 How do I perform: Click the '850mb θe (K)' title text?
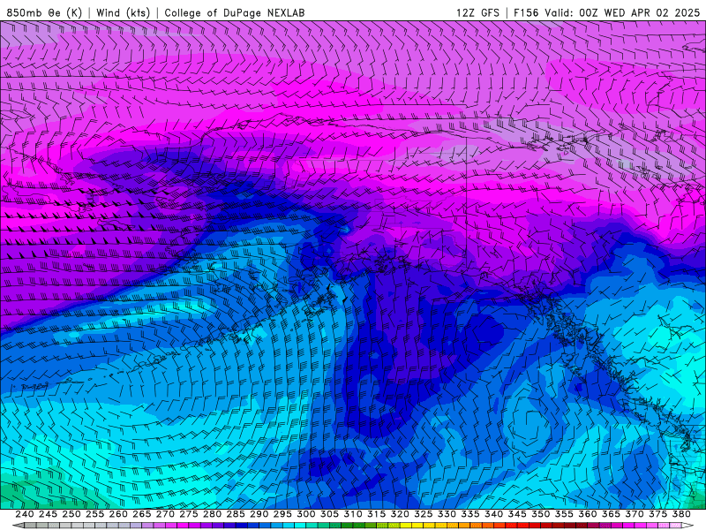44,12
